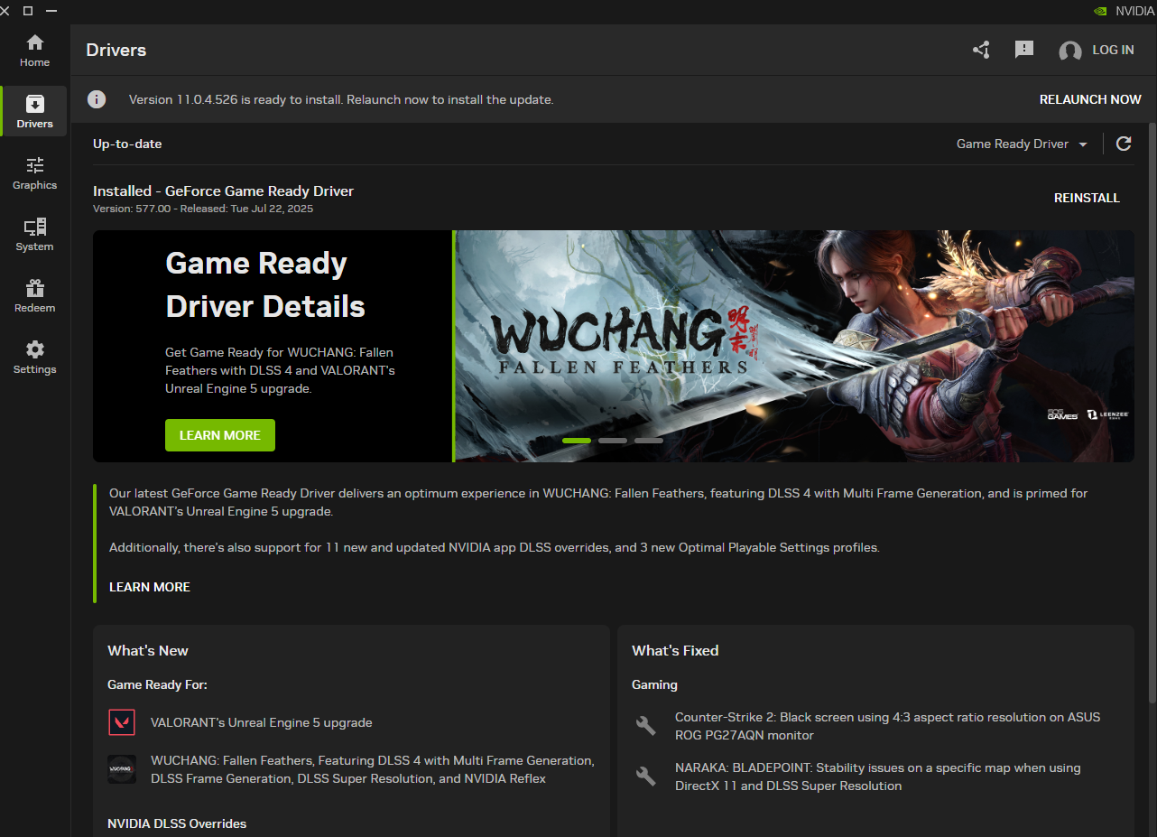This screenshot has height=837, width=1157.
Task: Open the Graphics settings section
Action: point(34,173)
